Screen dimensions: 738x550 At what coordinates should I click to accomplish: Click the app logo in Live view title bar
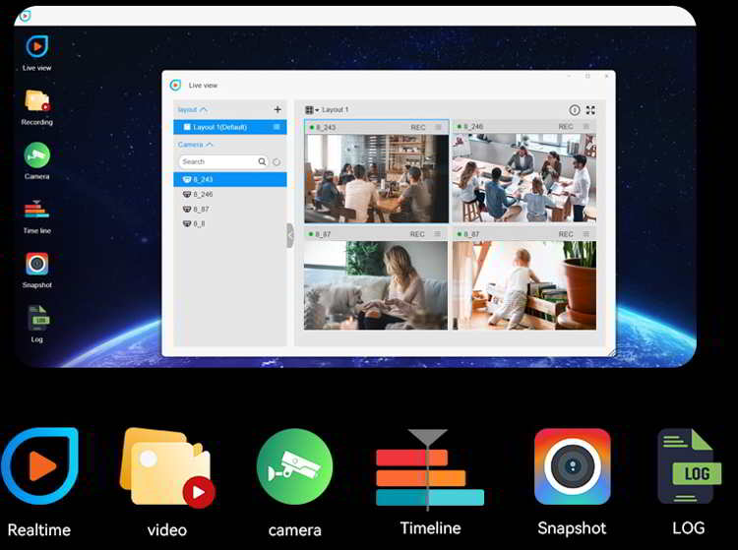175,86
